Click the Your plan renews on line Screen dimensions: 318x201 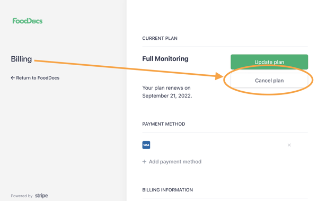coord(166,88)
